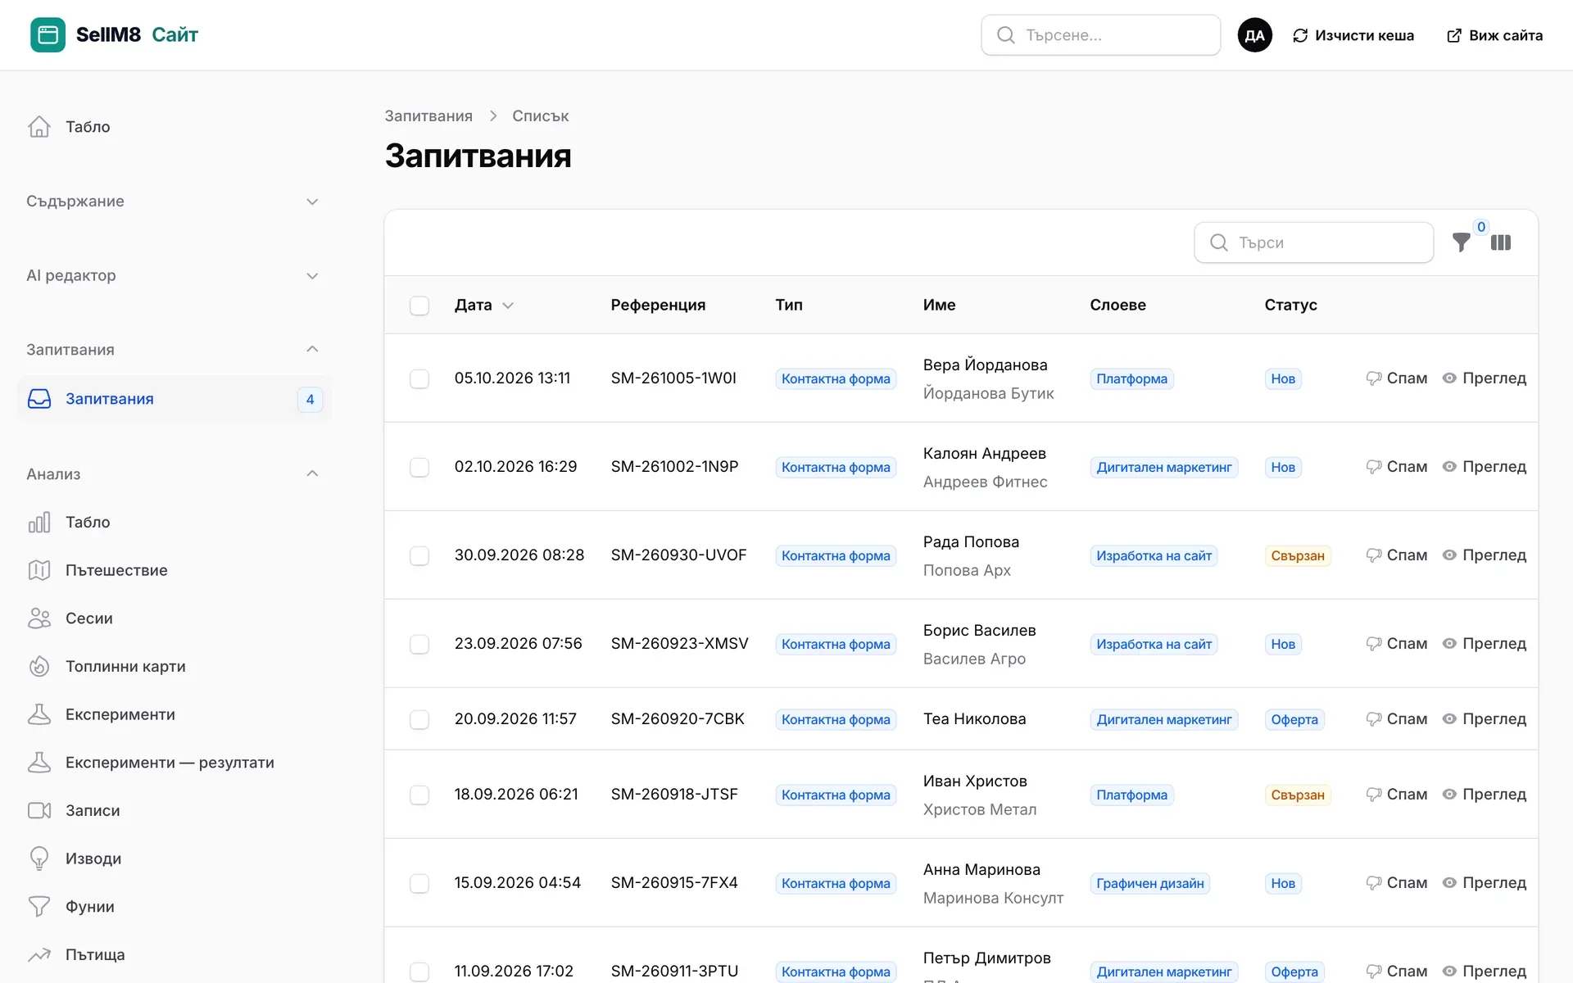Tick the SM-260923-XMSV row checkbox
Viewport: 1573px width, 983px height.
(419, 644)
